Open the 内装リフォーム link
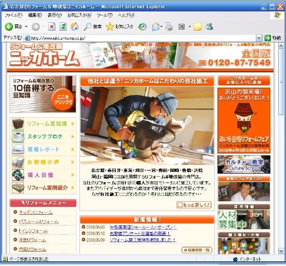The width and height of the screenshot is (286, 266). pyautogui.click(x=33, y=249)
